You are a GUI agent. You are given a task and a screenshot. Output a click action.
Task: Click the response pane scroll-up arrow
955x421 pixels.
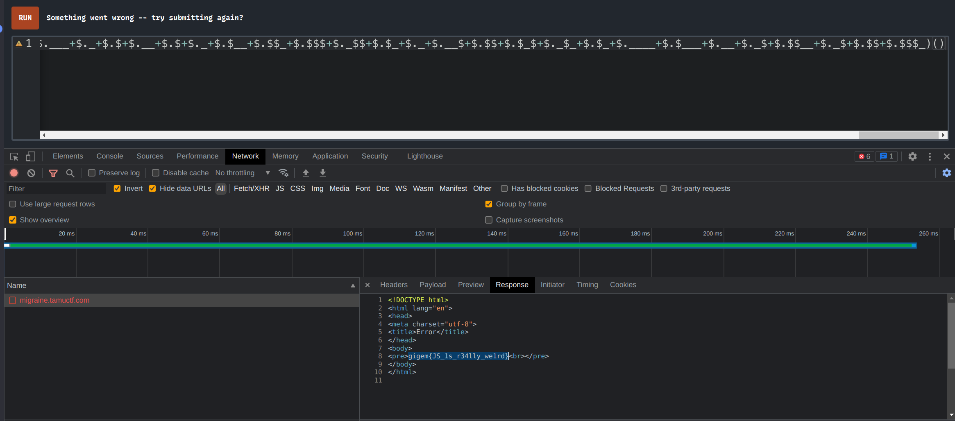(951, 298)
